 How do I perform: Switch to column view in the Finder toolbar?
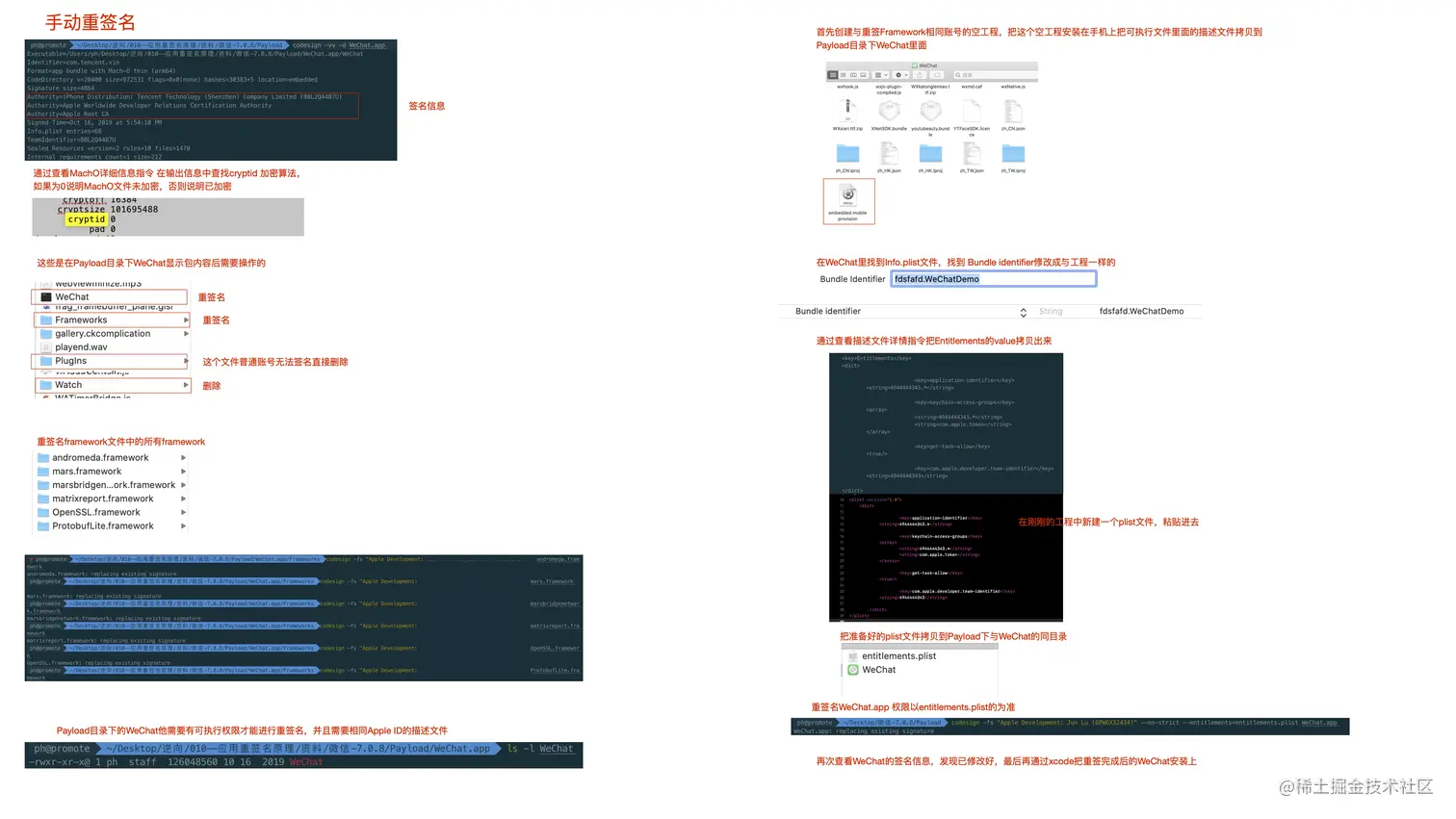coord(853,75)
